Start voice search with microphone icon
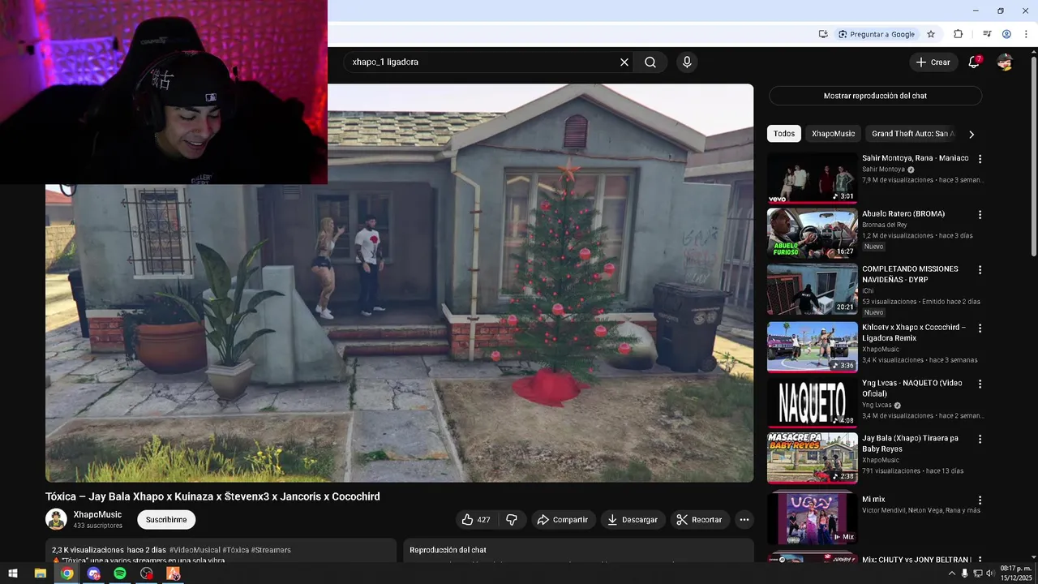This screenshot has height=584, width=1038. coord(687,62)
